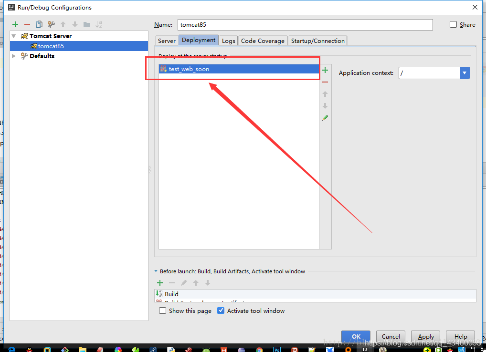Remove the test_web_soon artifact

pyautogui.click(x=325, y=82)
